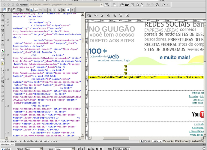Go forward using the browser navigation Forward arrow
The image size is (207, 150).
9,4
